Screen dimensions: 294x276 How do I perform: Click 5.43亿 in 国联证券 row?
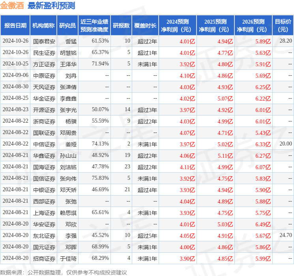click(x=263, y=133)
